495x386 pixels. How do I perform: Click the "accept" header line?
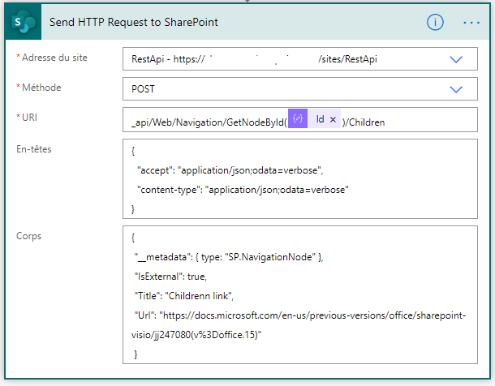pyautogui.click(x=230, y=170)
